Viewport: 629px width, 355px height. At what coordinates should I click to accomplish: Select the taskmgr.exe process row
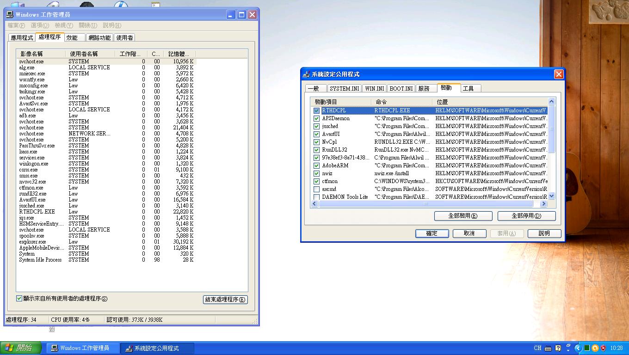click(107, 92)
